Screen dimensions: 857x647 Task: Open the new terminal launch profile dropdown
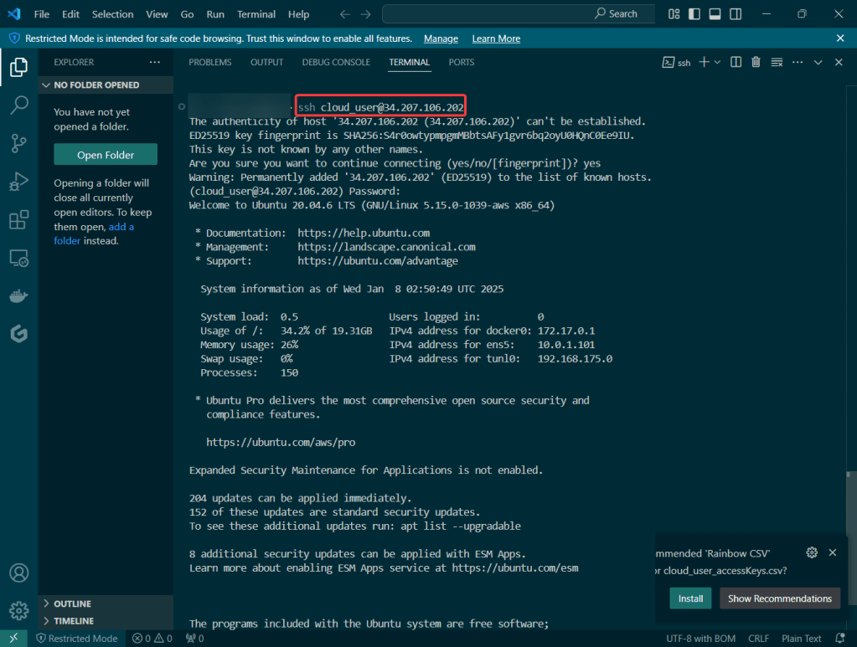pyautogui.click(x=717, y=62)
